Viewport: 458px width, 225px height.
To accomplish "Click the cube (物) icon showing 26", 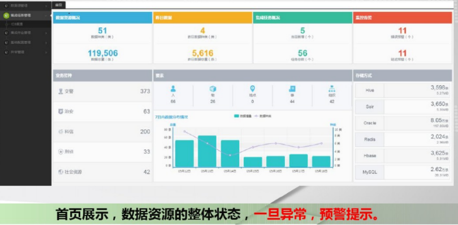I will coord(213,89).
